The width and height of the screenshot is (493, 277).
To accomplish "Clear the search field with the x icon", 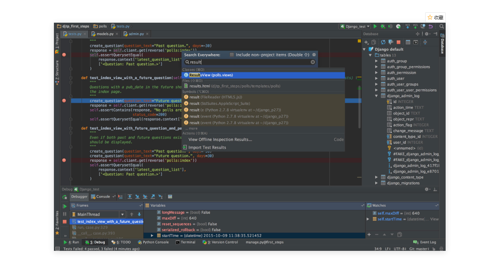I will [313, 62].
